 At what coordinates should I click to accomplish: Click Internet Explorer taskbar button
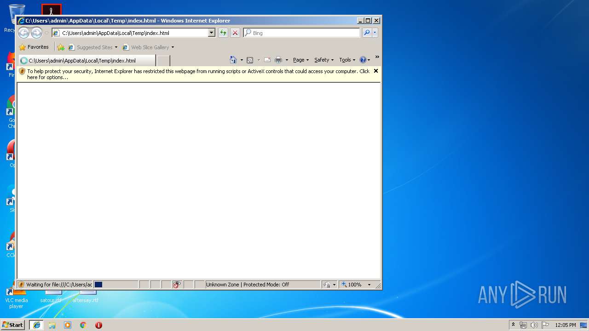pyautogui.click(x=37, y=325)
